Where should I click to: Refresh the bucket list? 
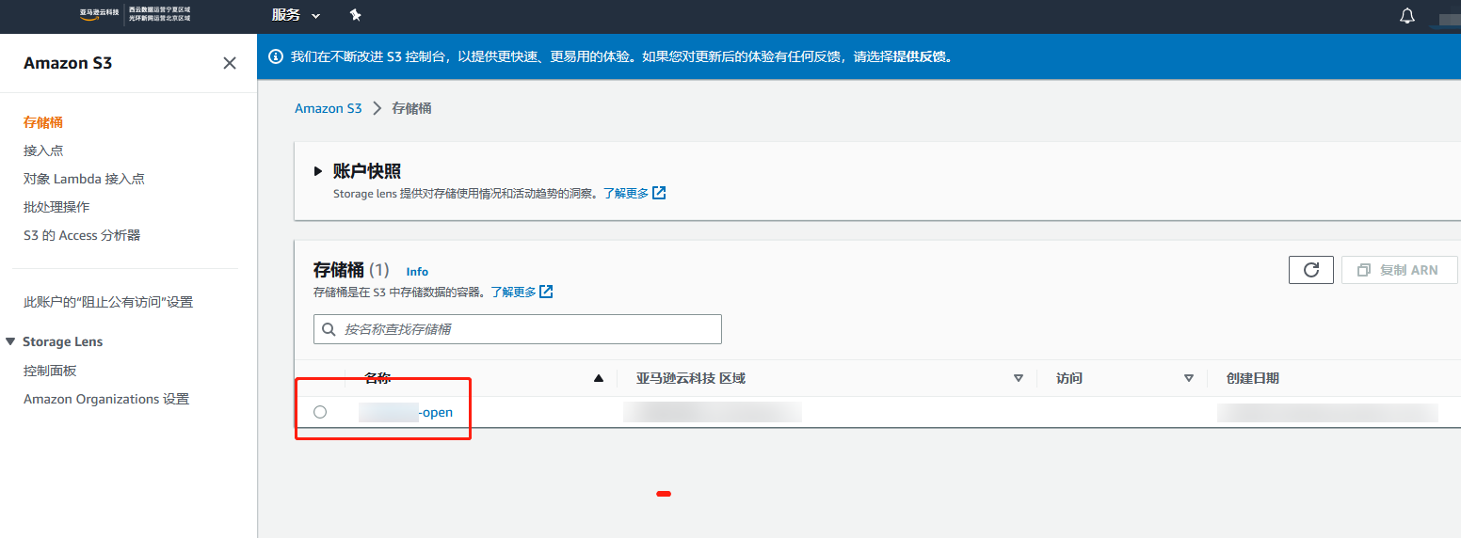pos(1311,270)
